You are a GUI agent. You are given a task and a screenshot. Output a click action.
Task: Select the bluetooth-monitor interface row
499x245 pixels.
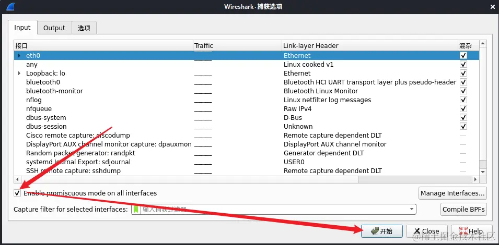247,91
